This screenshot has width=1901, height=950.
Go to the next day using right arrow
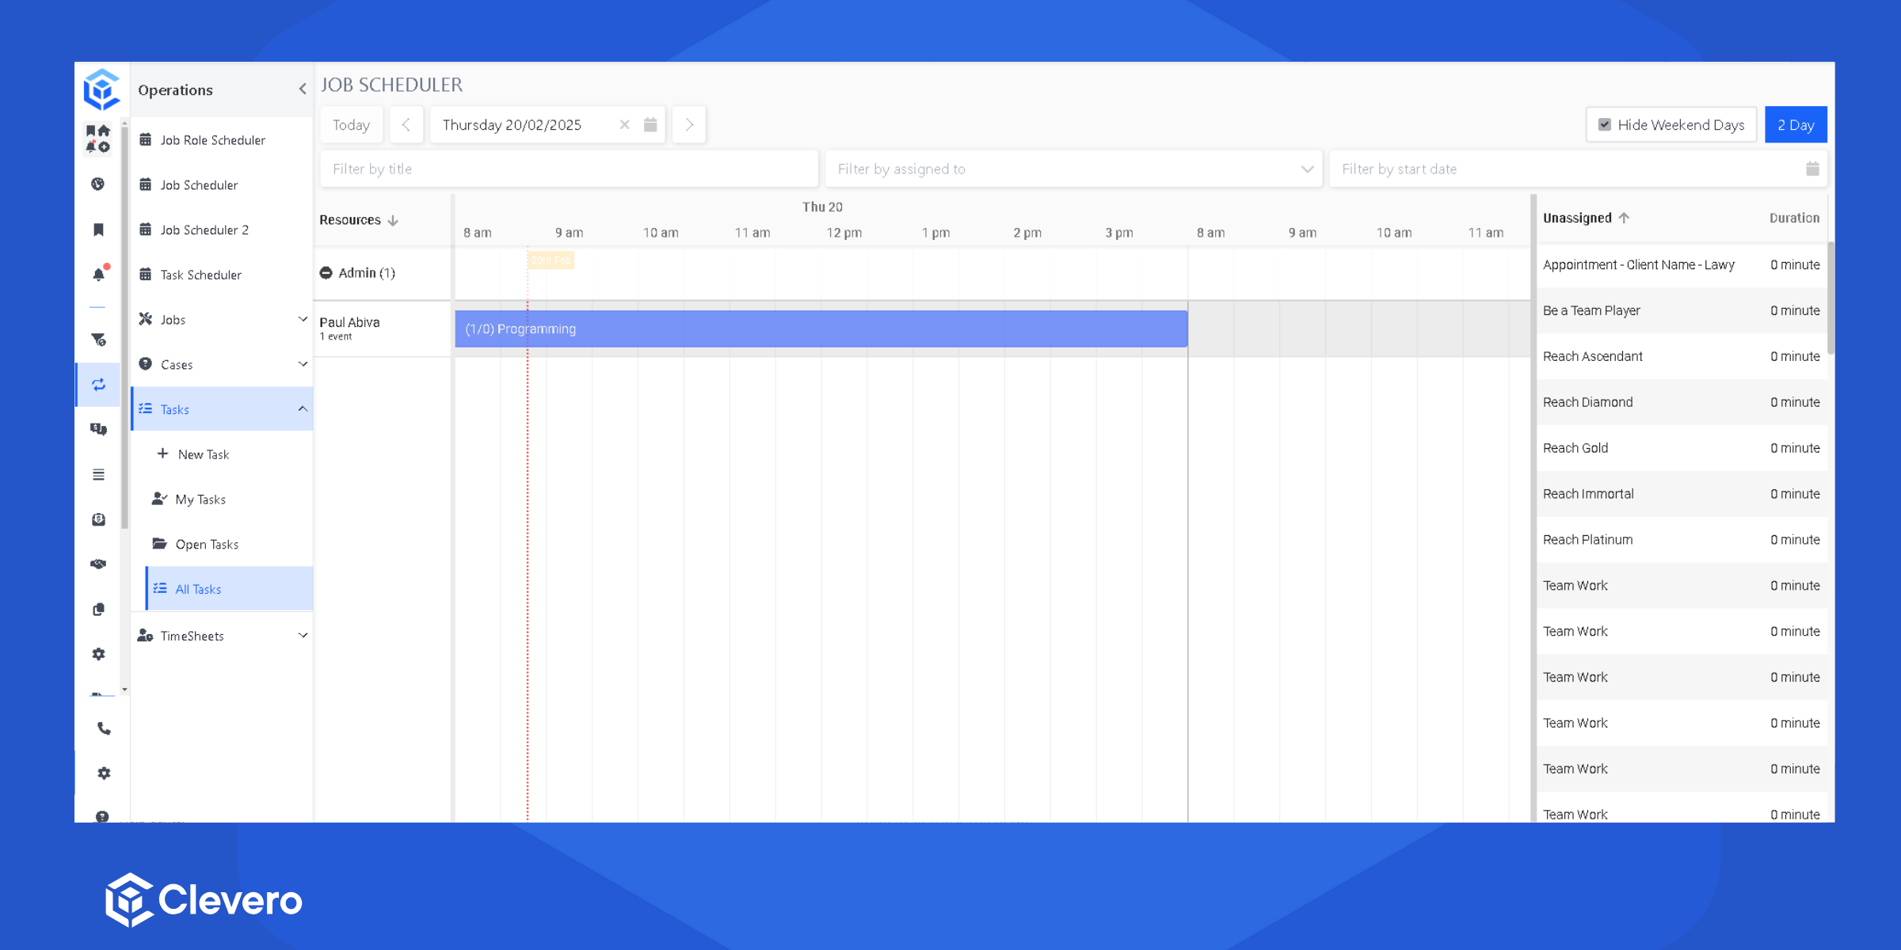(x=688, y=125)
